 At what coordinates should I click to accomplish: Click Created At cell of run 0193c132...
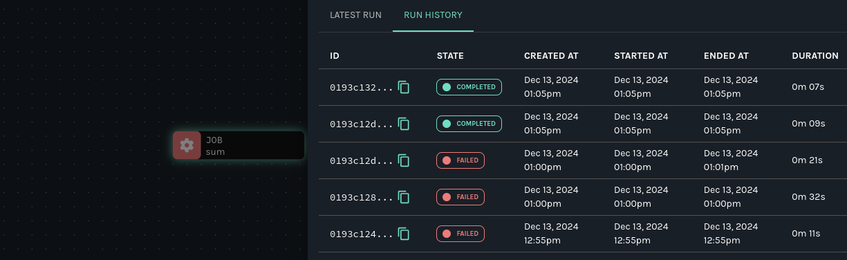(x=551, y=87)
